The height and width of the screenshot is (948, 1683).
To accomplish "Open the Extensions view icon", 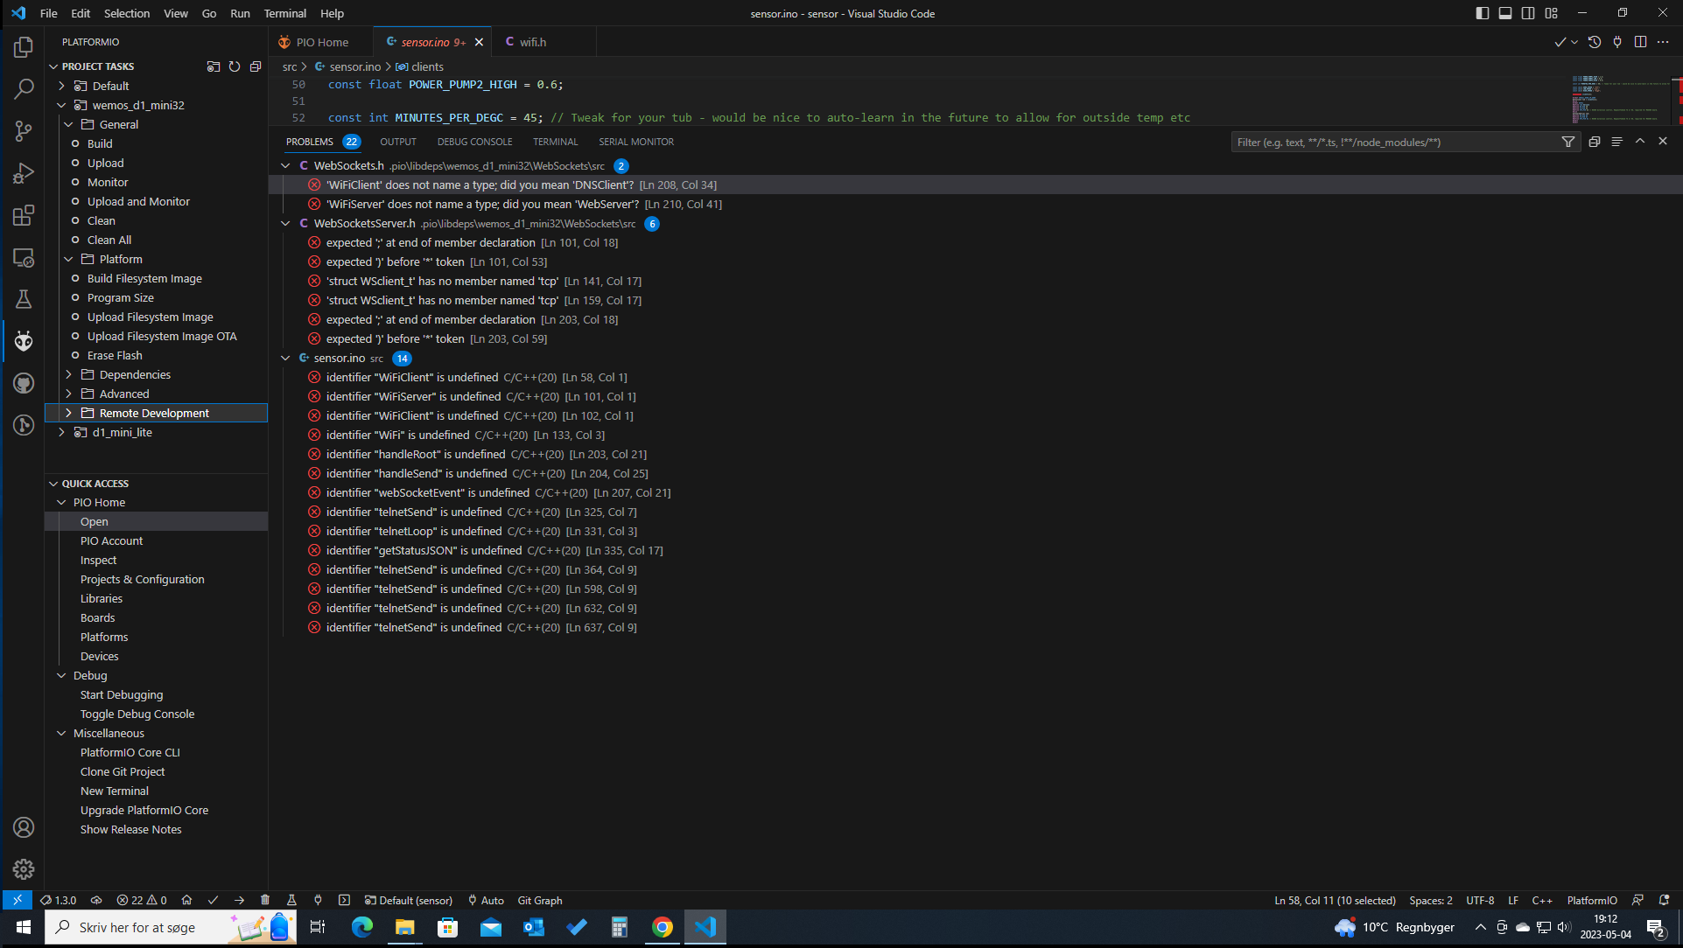I will 24,215.
